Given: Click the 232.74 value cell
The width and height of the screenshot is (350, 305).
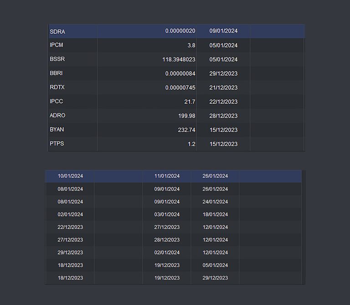Looking at the screenshot, I should pos(186,130).
